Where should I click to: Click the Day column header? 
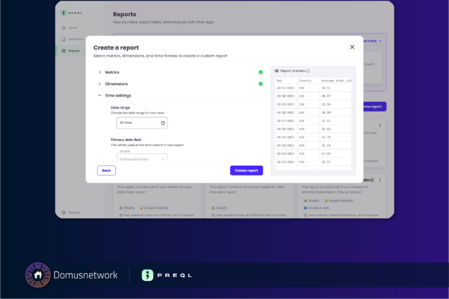point(279,81)
